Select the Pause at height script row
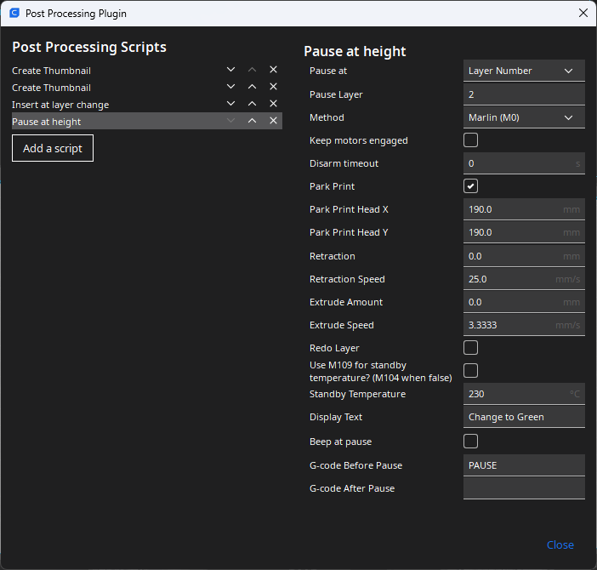The height and width of the screenshot is (570, 597). pos(147,121)
